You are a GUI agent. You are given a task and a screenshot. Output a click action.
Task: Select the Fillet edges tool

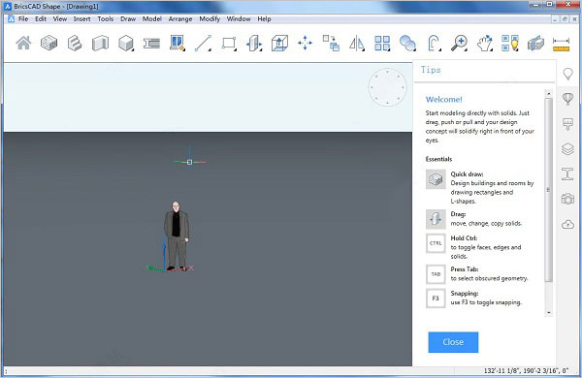pyautogui.click(x=434, y=43)
